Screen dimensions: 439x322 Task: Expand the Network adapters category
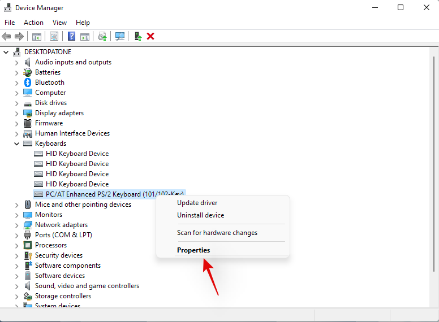pos(16,225)
